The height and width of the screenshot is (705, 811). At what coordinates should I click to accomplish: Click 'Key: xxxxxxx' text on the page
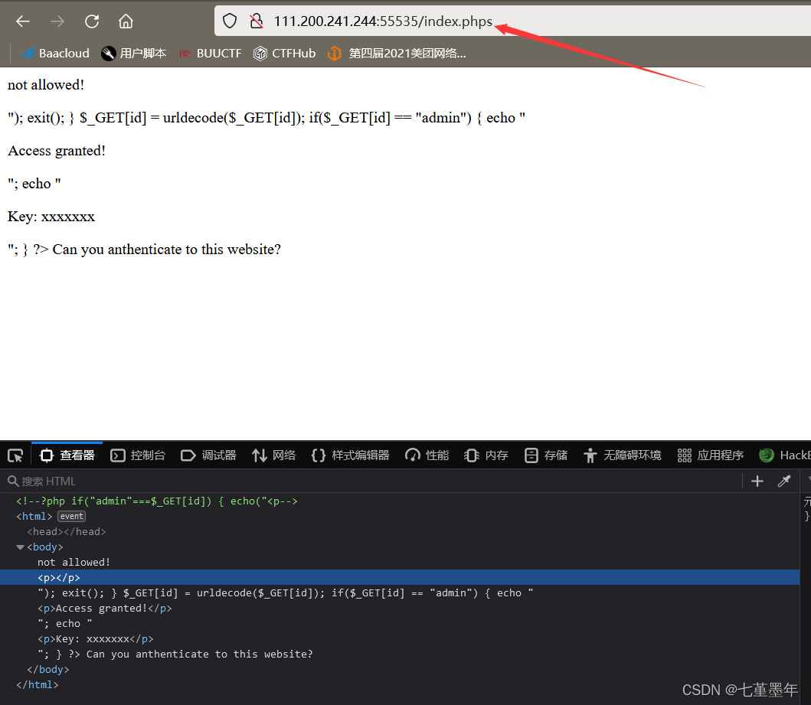pos(51,216)
